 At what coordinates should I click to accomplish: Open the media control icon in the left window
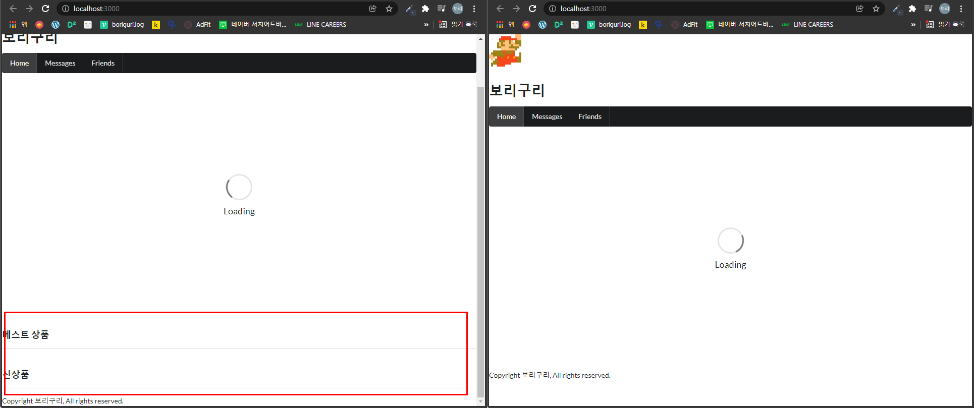click(442, 9)
